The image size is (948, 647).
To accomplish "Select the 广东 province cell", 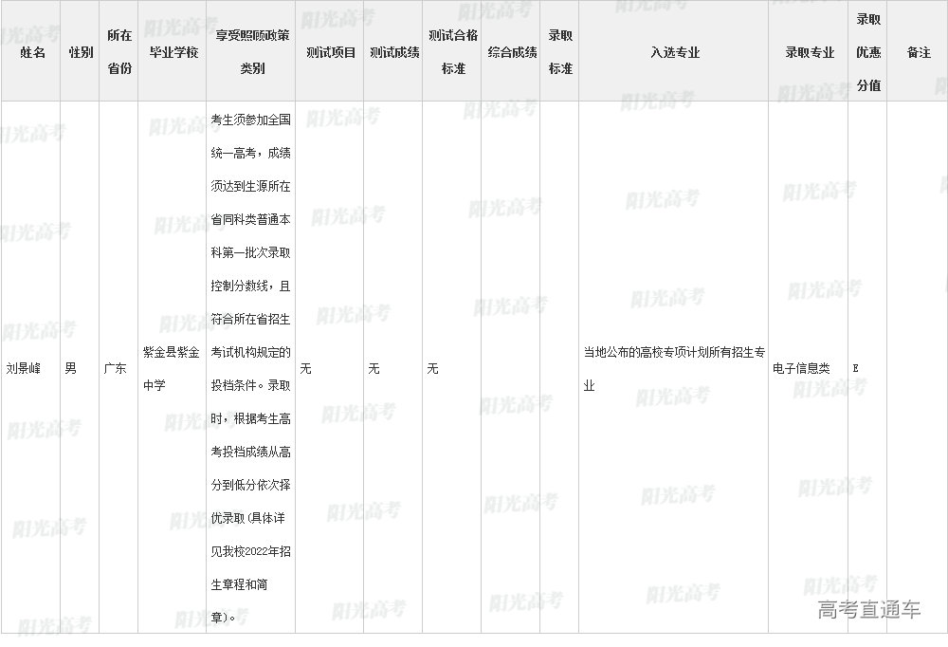I will (114, 368).
